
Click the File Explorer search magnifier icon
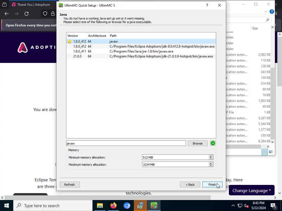coord(267,20)
